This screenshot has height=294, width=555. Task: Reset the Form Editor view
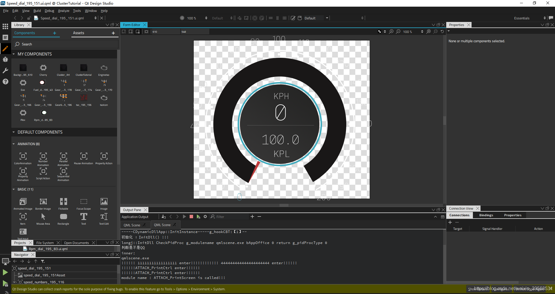(442, 32)
